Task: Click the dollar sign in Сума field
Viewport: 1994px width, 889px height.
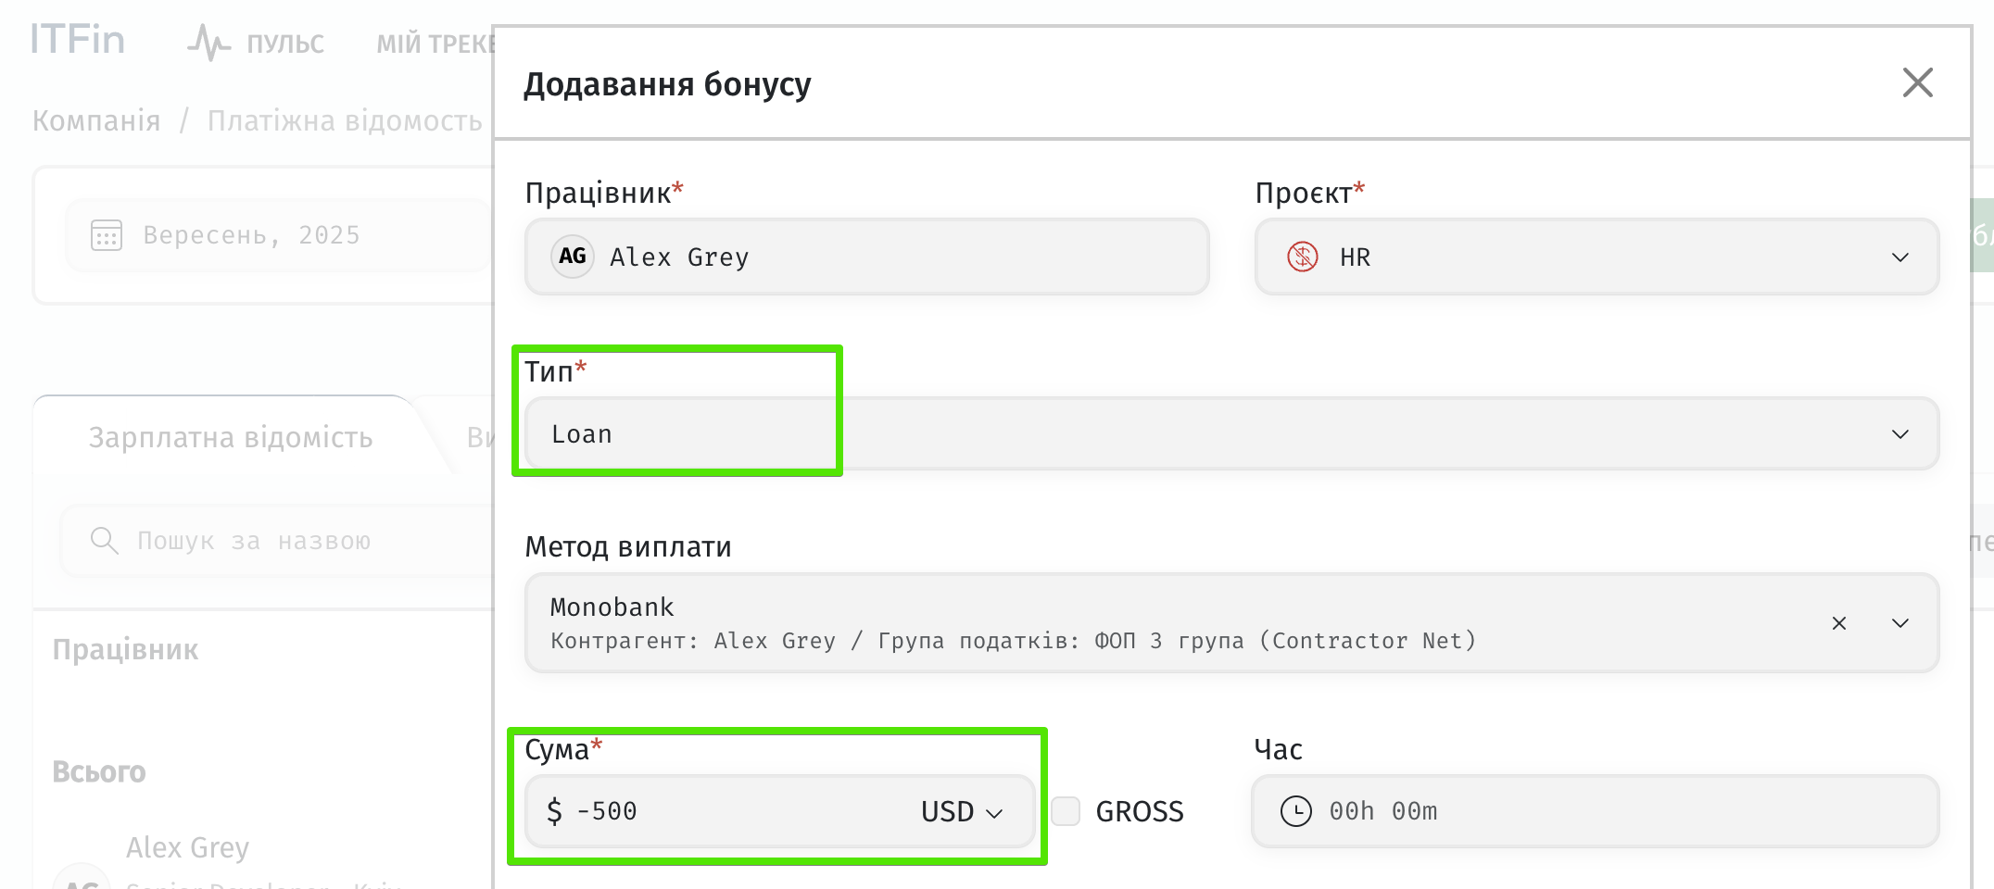Action: click(x=554, y=811)
